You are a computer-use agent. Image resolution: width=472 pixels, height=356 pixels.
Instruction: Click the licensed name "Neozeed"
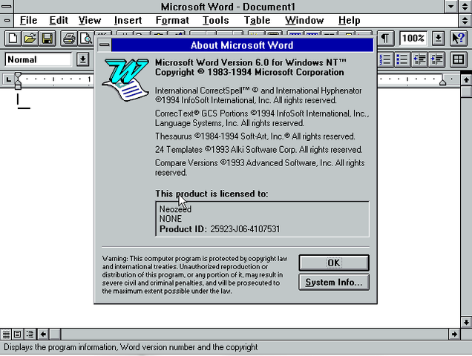click(175, 209)
